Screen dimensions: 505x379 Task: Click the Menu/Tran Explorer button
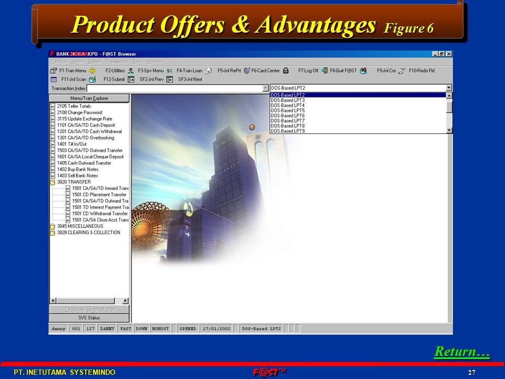point(89,98)
